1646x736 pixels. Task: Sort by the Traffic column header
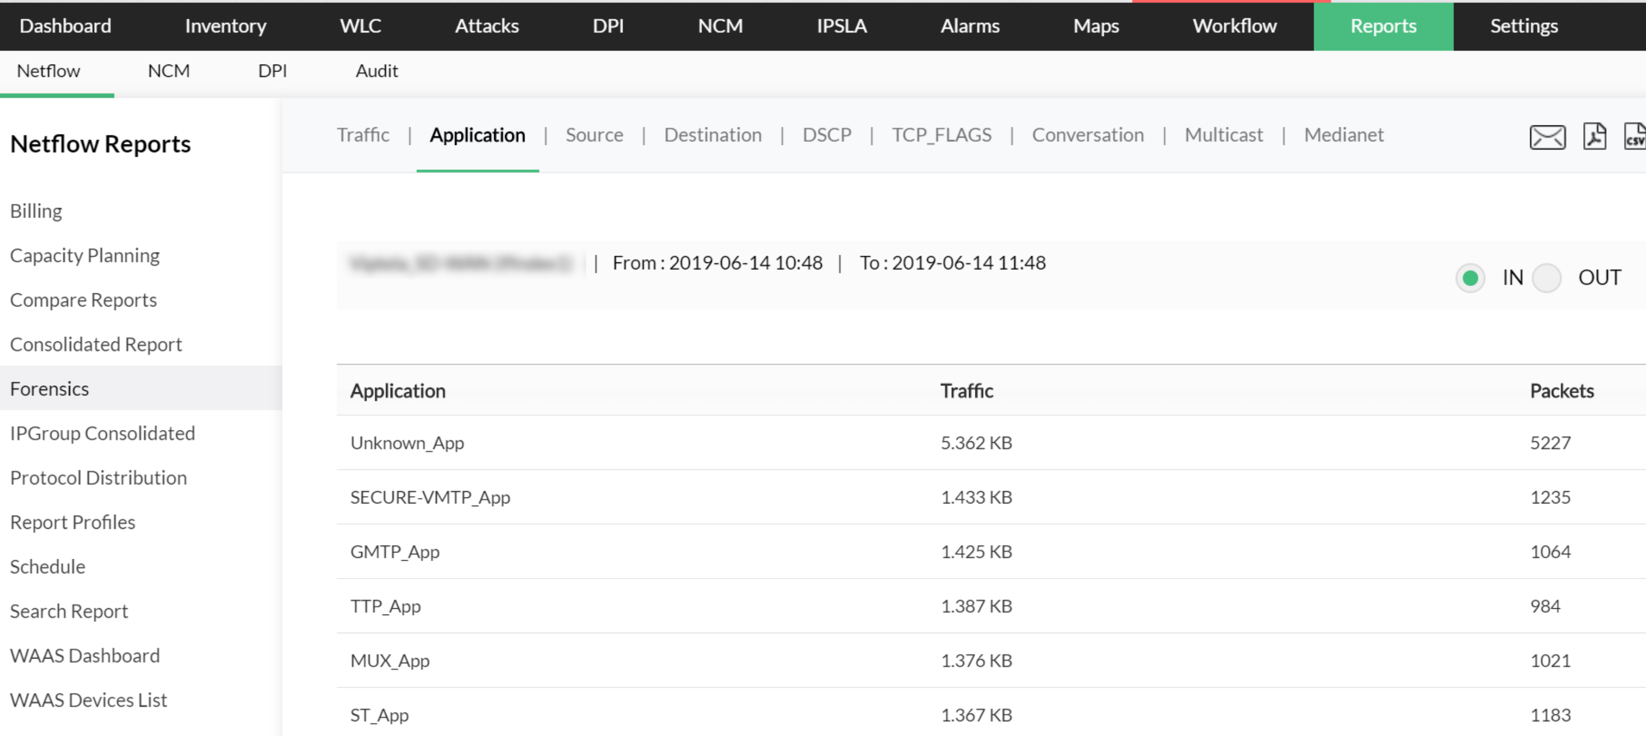[966, 390]
